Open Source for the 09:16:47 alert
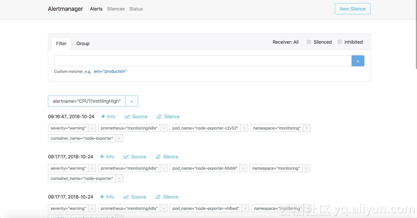This screenshot has height=218, width=417. click(x=136, y=117)
